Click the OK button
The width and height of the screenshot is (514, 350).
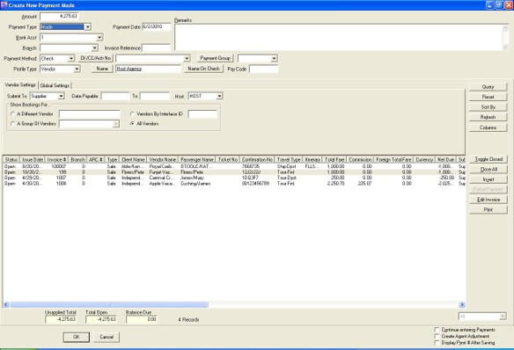click(x=77, y=337)
